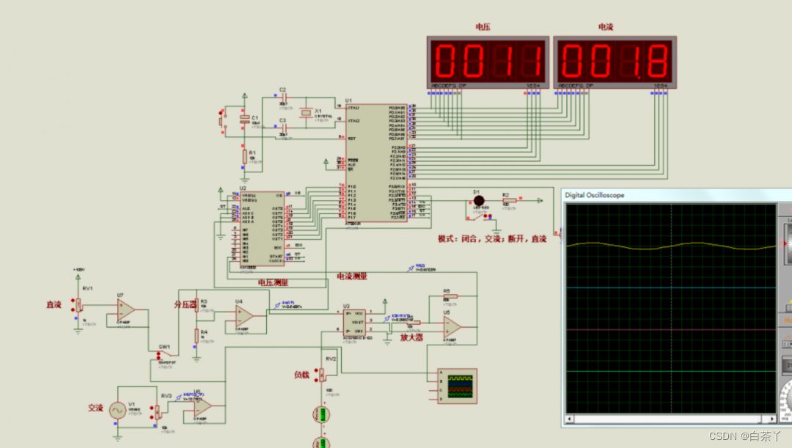Click the LED D1 component
The image size is (792, 448).
(479, 200)
